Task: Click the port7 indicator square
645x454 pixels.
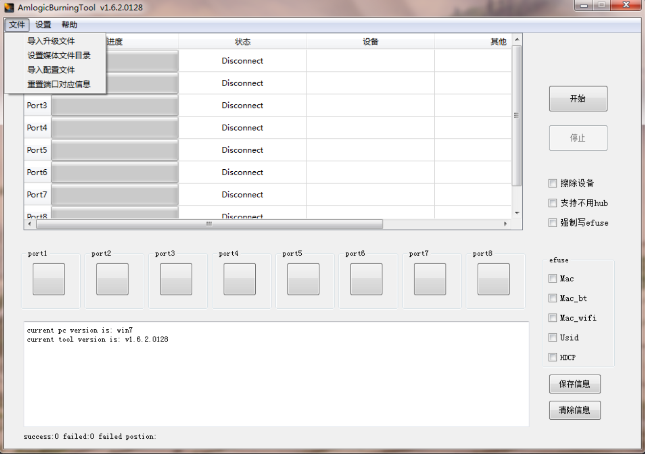Action: [430, 279]
